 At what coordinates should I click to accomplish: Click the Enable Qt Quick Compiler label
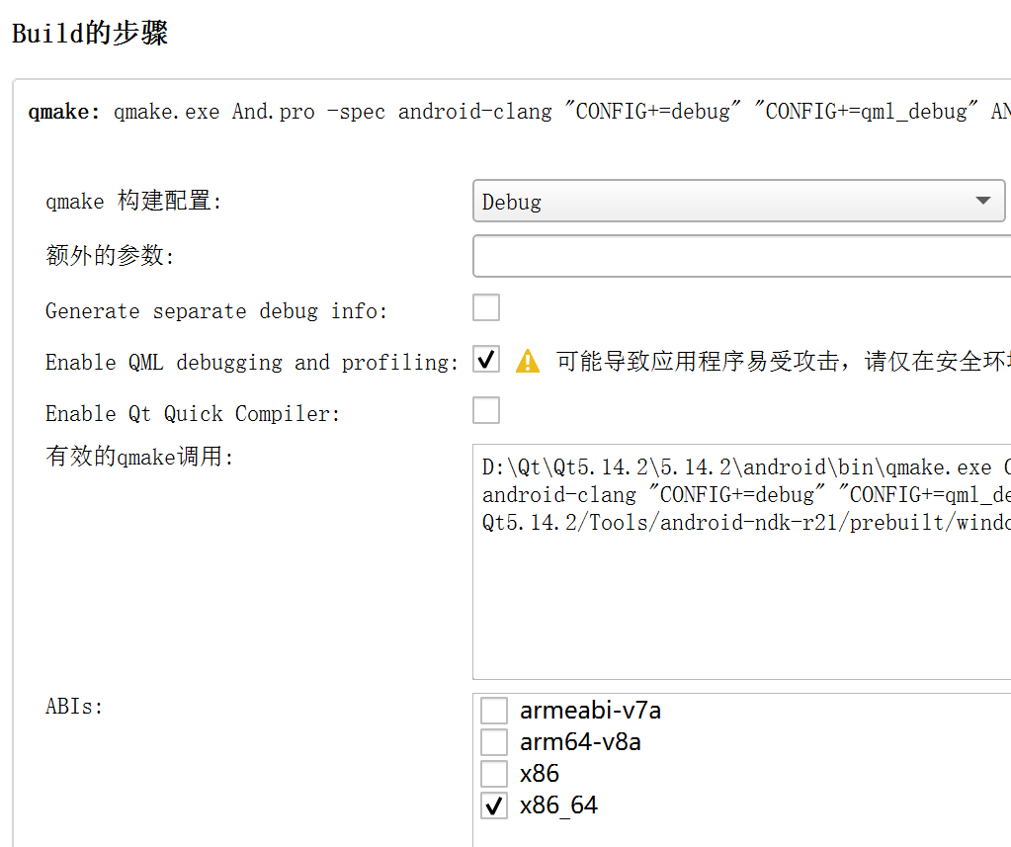tap(193, 414)
